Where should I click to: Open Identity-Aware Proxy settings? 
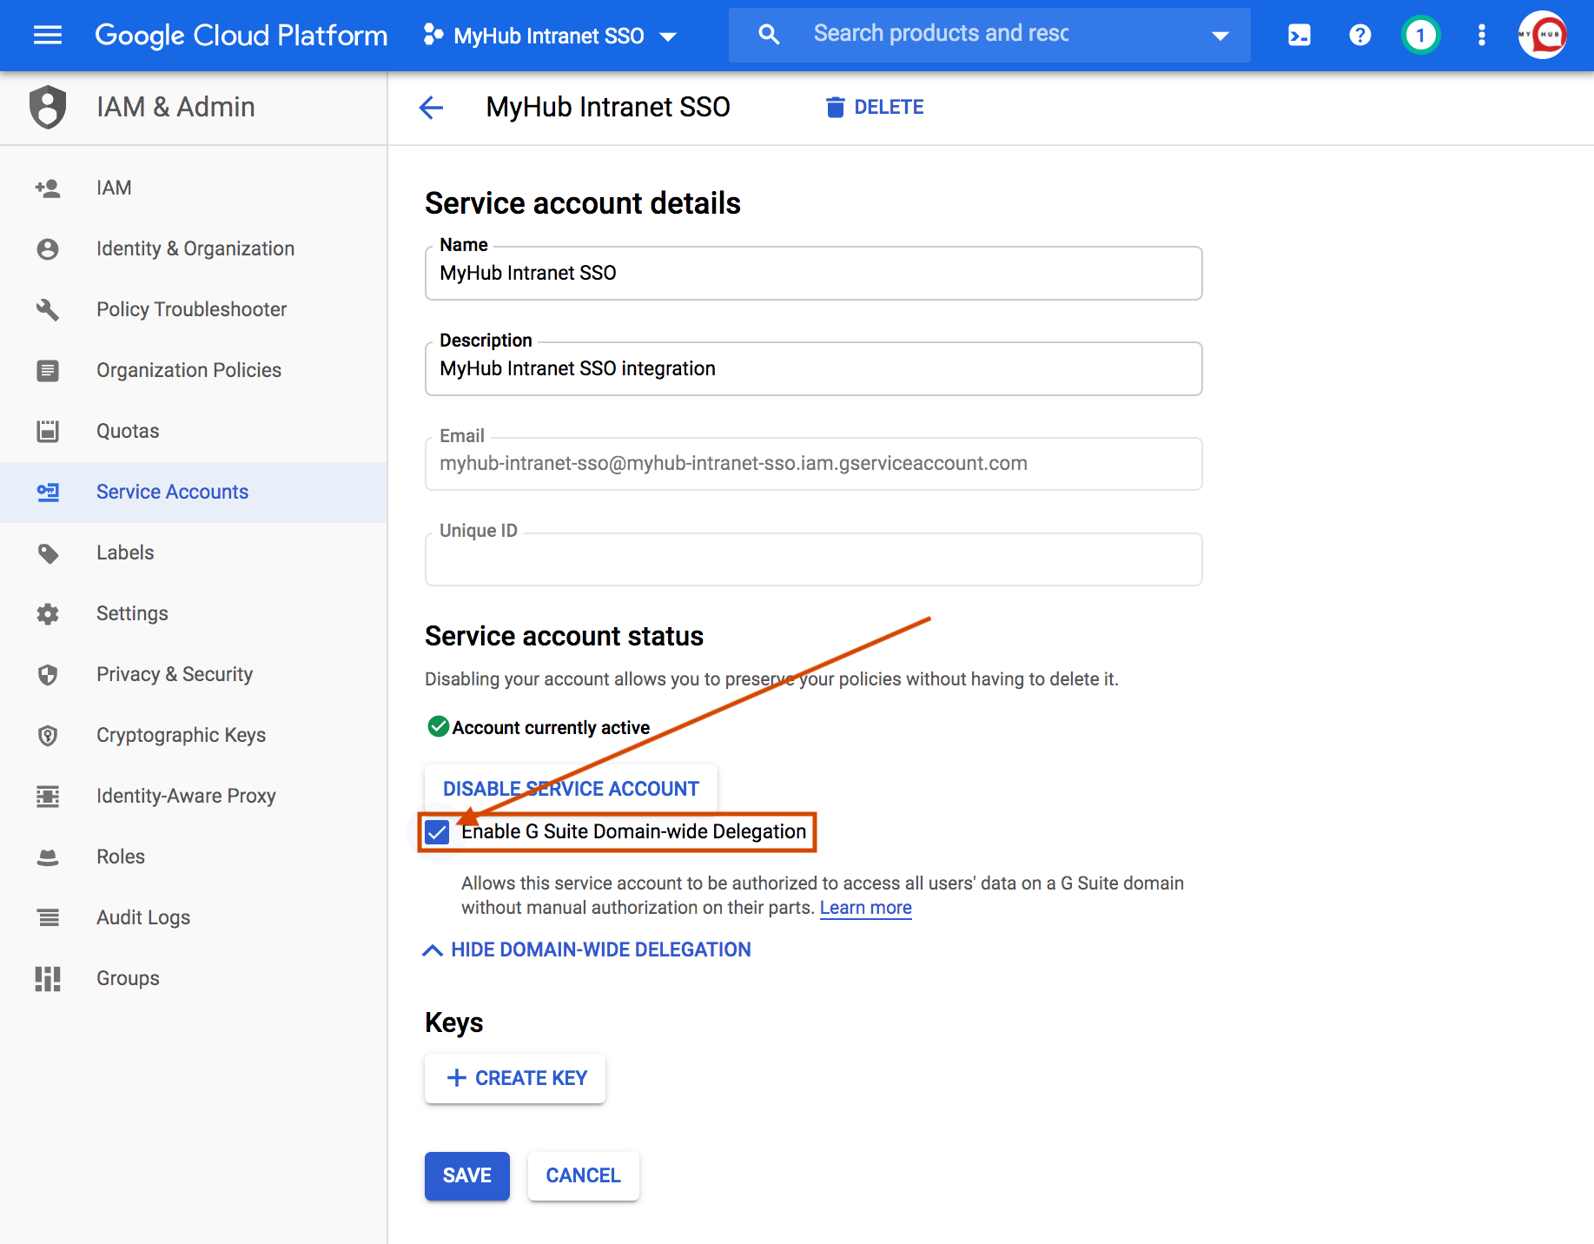click(186, 796)
